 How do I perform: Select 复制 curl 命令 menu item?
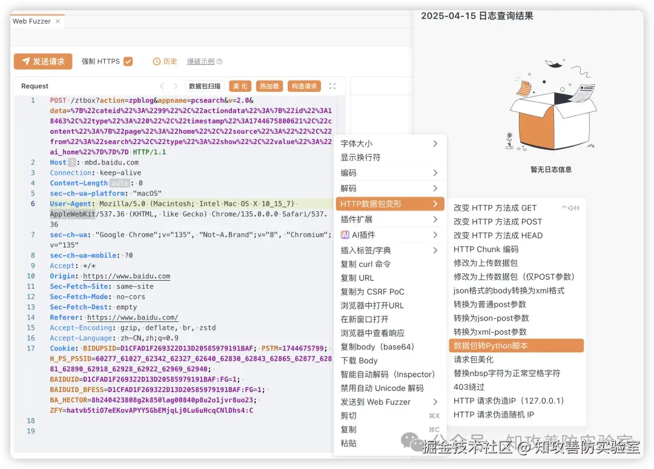390,264
